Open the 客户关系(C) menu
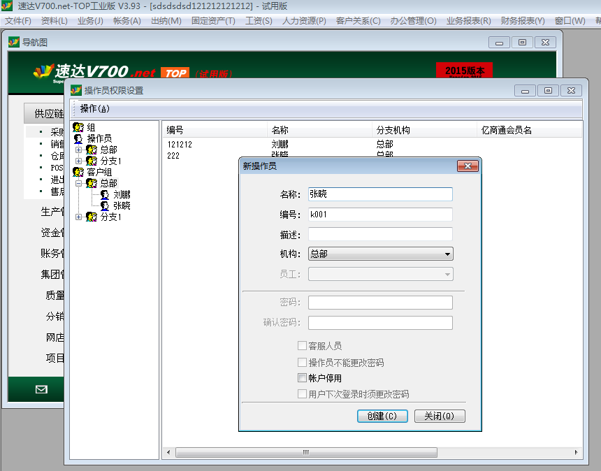 click(x=358, y=21)
